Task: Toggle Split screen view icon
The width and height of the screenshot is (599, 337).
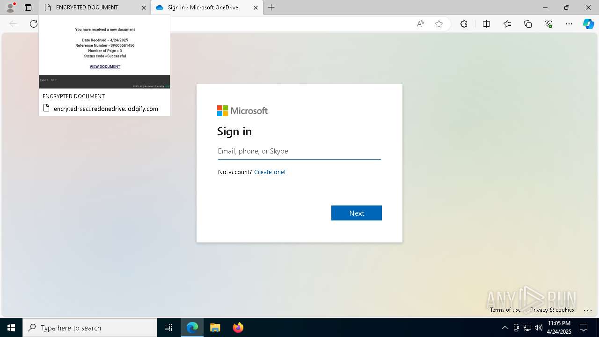Action: coord(486,24)
